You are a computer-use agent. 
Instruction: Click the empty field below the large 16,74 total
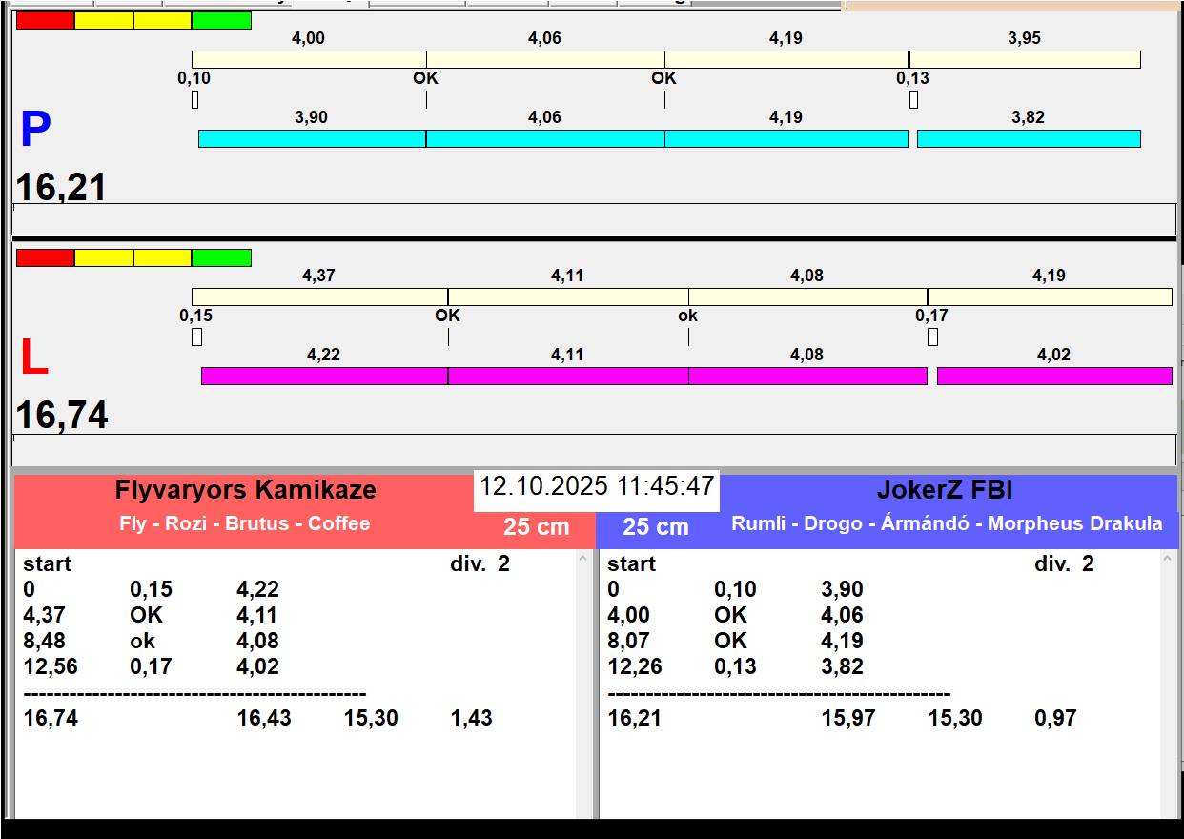(x=594, y=450)
